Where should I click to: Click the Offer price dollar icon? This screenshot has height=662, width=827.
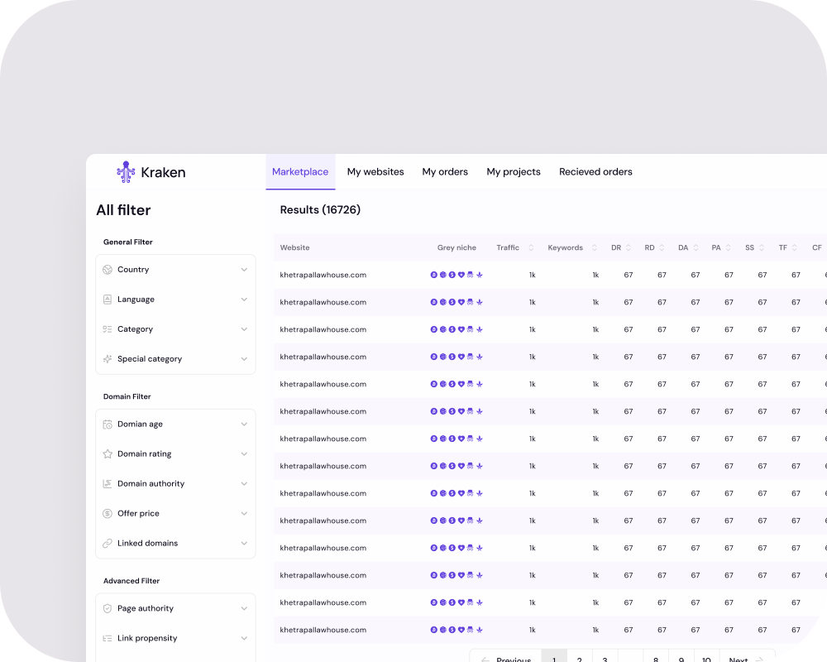108,513
